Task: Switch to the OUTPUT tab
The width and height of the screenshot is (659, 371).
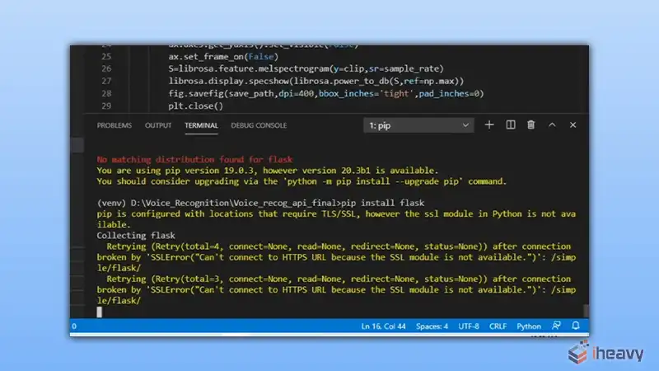Action: (158, 125)
